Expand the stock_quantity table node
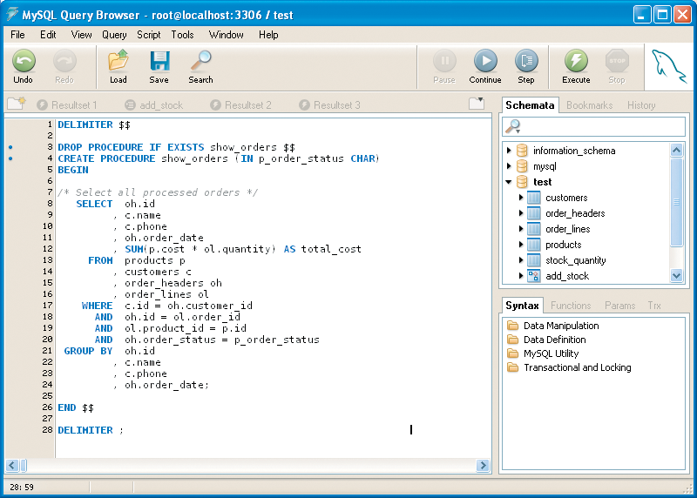 (x=521, y=260)
